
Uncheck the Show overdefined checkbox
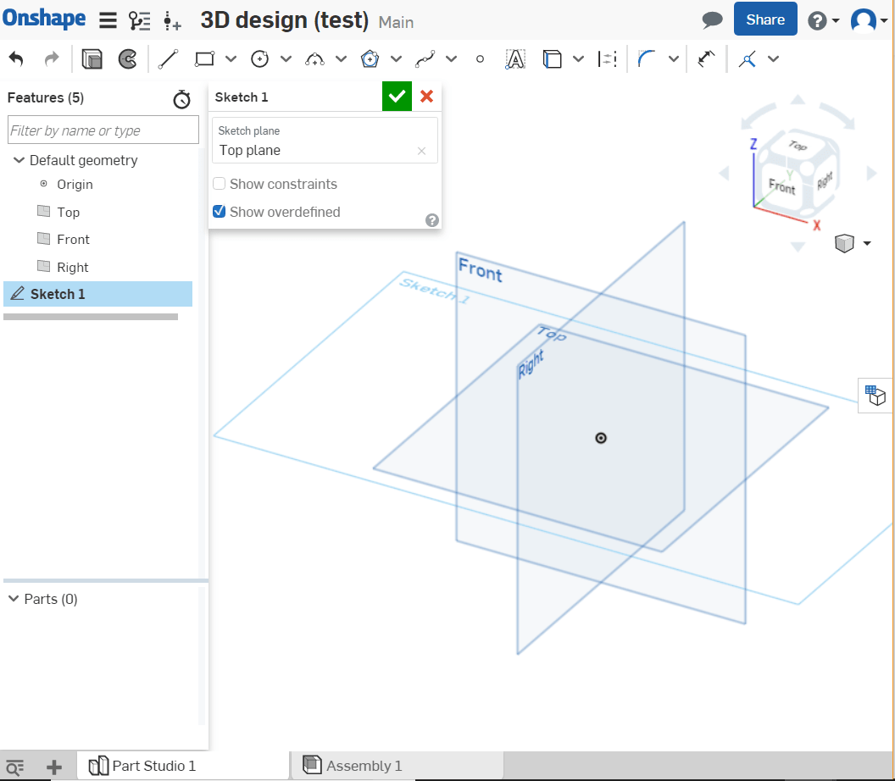220,212
